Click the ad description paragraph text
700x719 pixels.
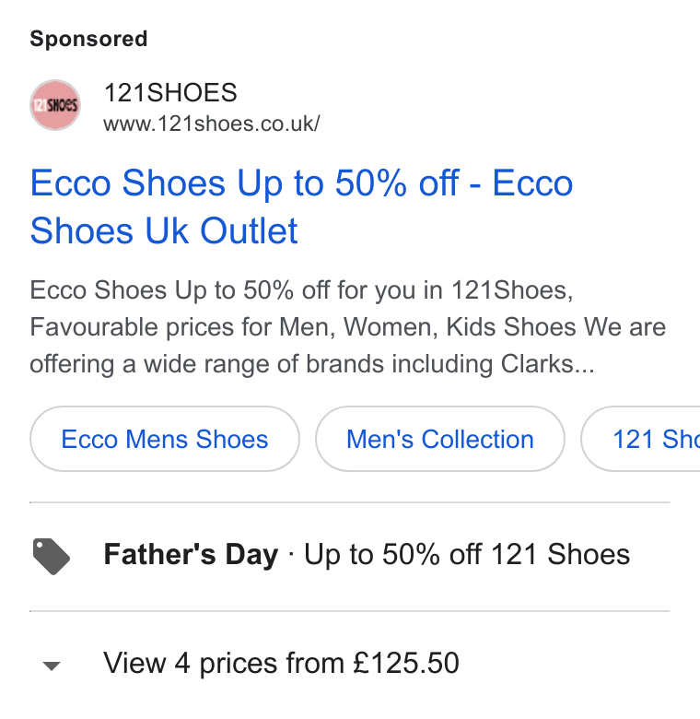pyautogui.click(x=348, y=327)
